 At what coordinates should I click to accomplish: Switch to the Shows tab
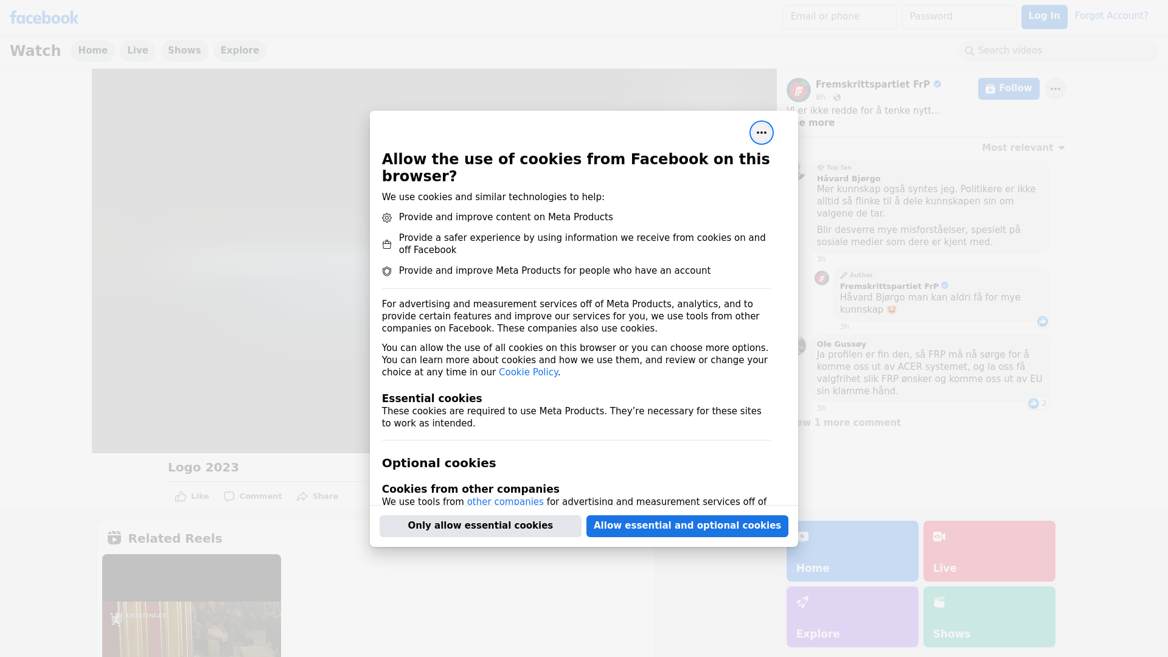(x=184, y=51)
